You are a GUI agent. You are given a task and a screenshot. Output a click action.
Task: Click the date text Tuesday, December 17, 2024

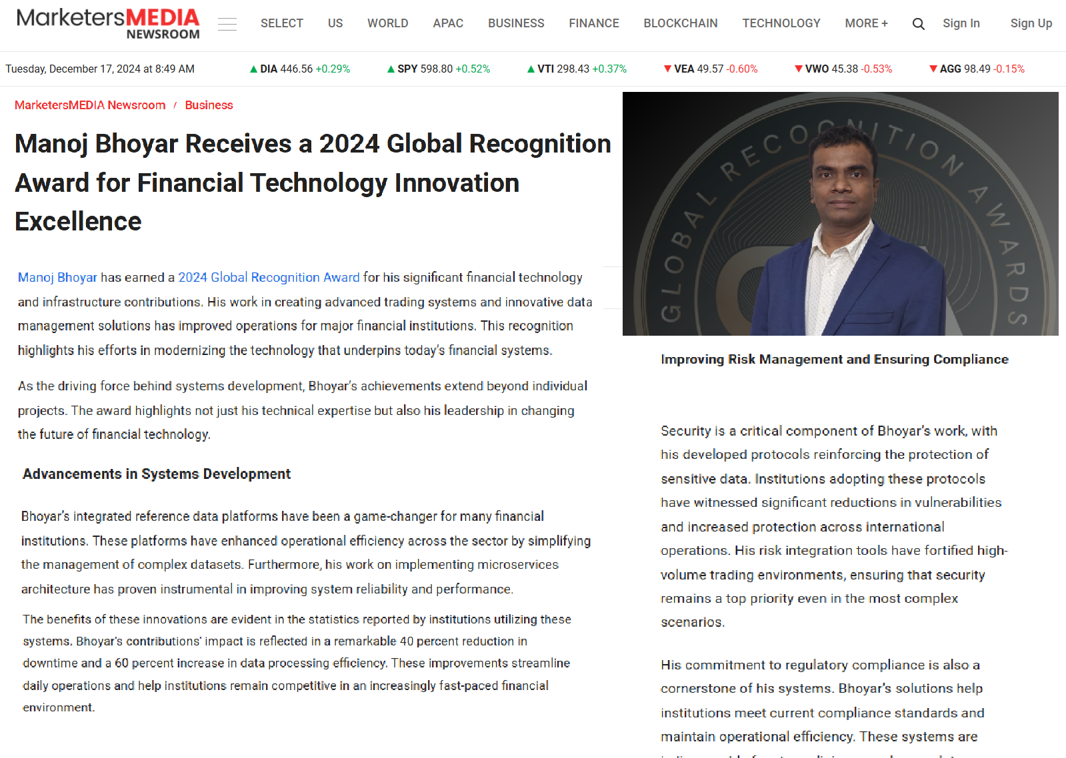tap(100, 69)
